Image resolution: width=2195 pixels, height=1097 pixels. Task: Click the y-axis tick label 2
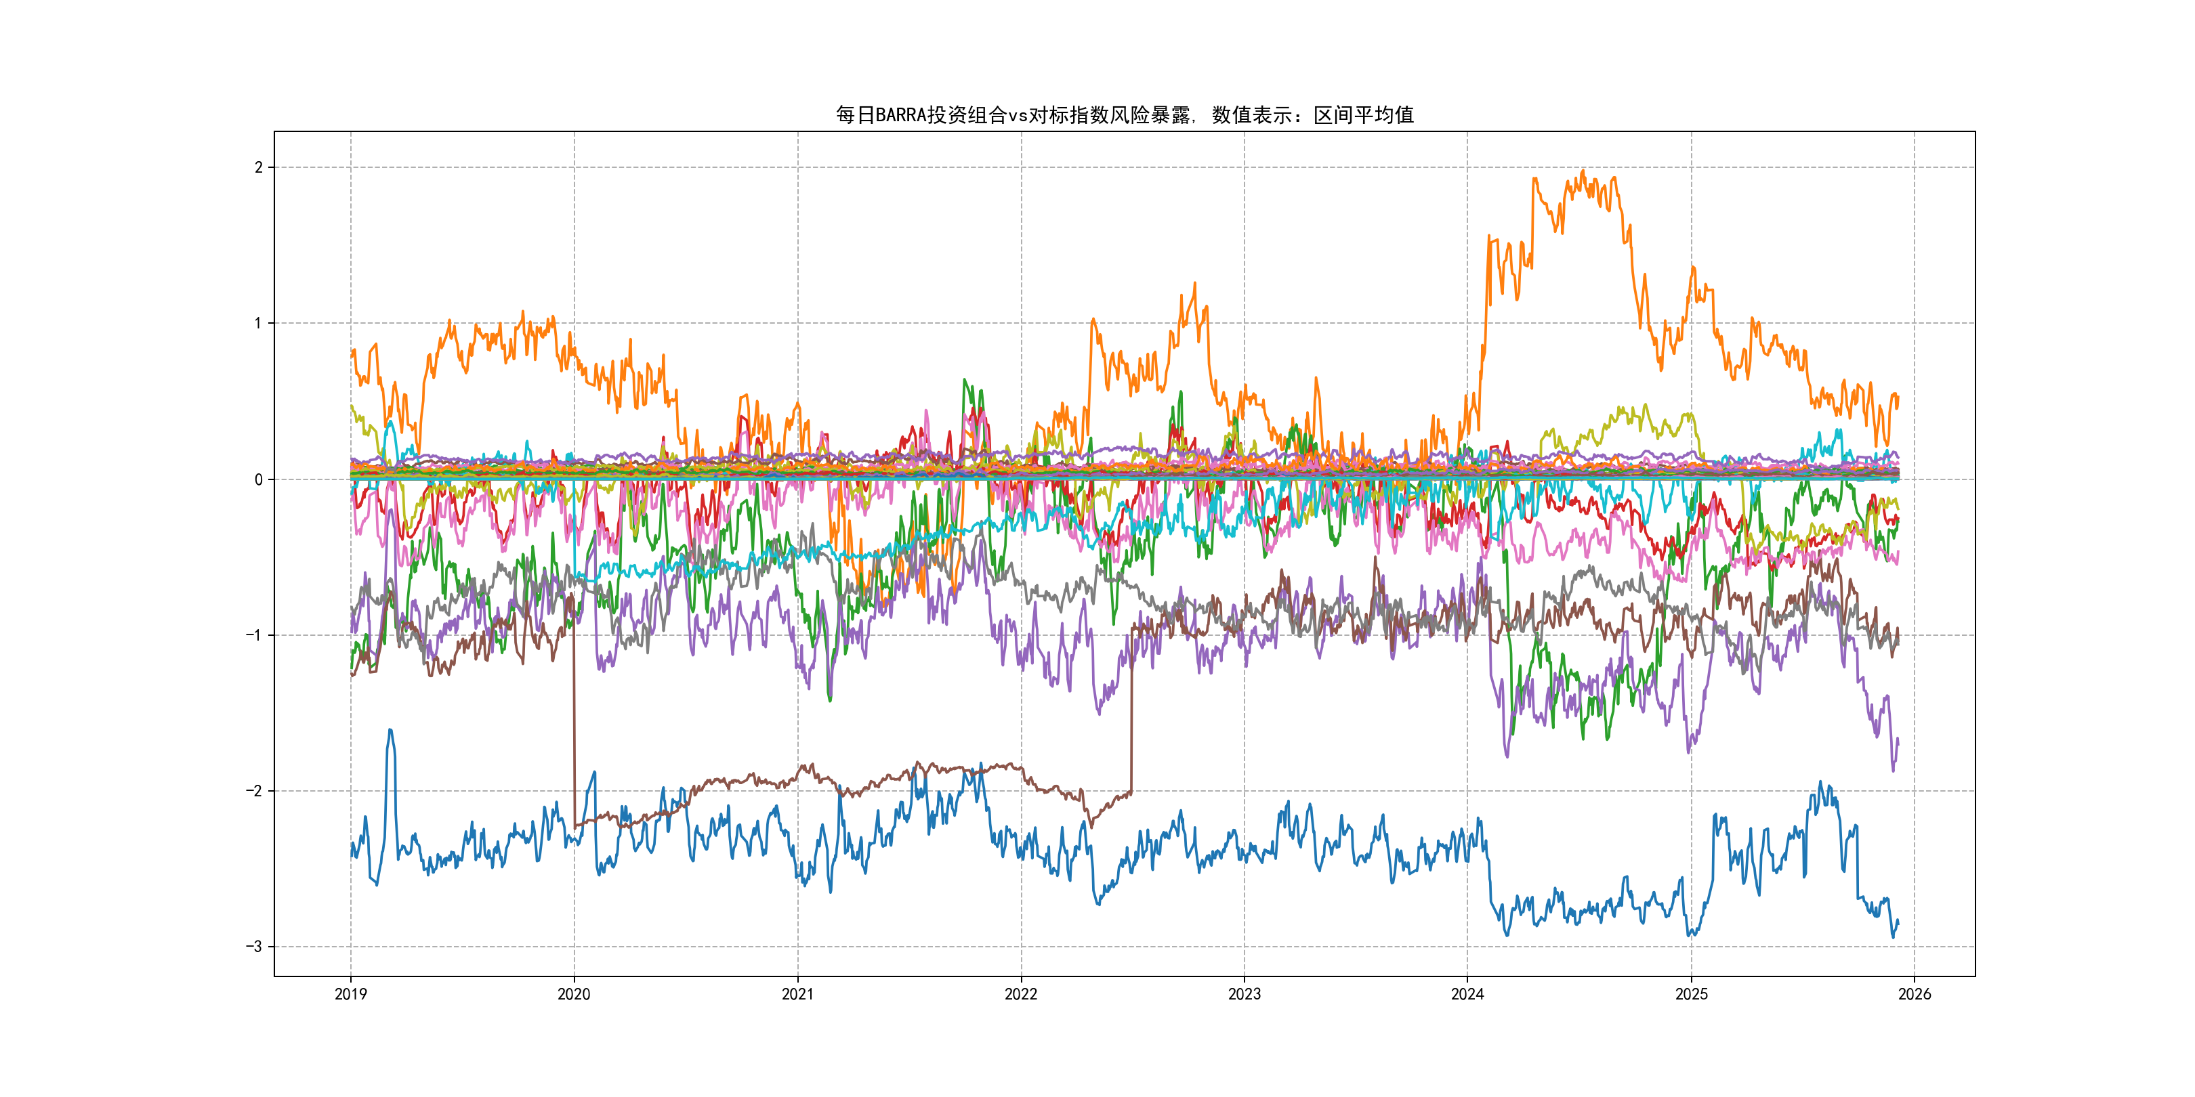click(x=258, y=168)
